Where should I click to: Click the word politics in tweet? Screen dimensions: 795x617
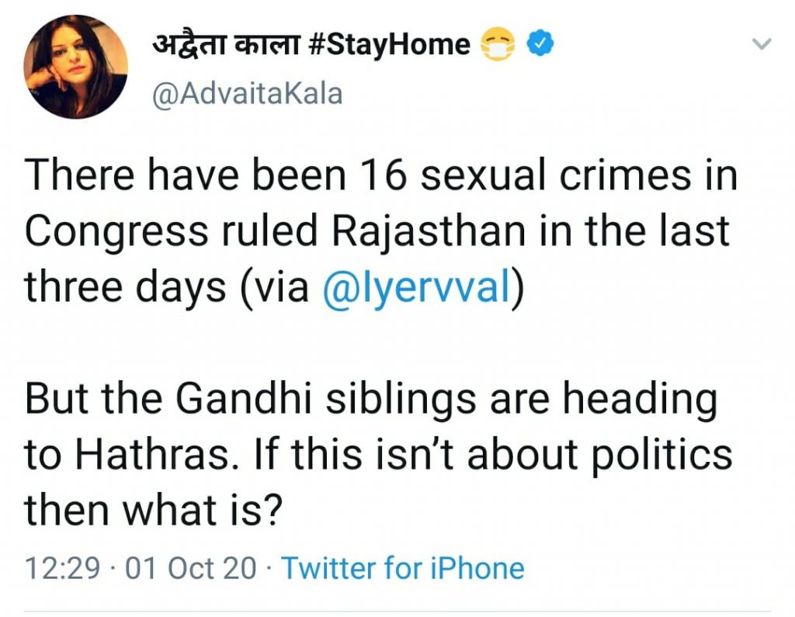pos(662,454)
